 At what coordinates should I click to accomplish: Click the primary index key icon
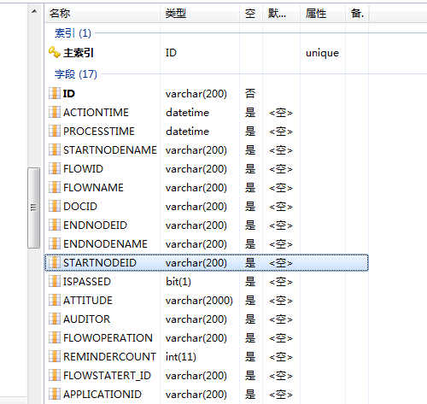[x=54, y=52]
